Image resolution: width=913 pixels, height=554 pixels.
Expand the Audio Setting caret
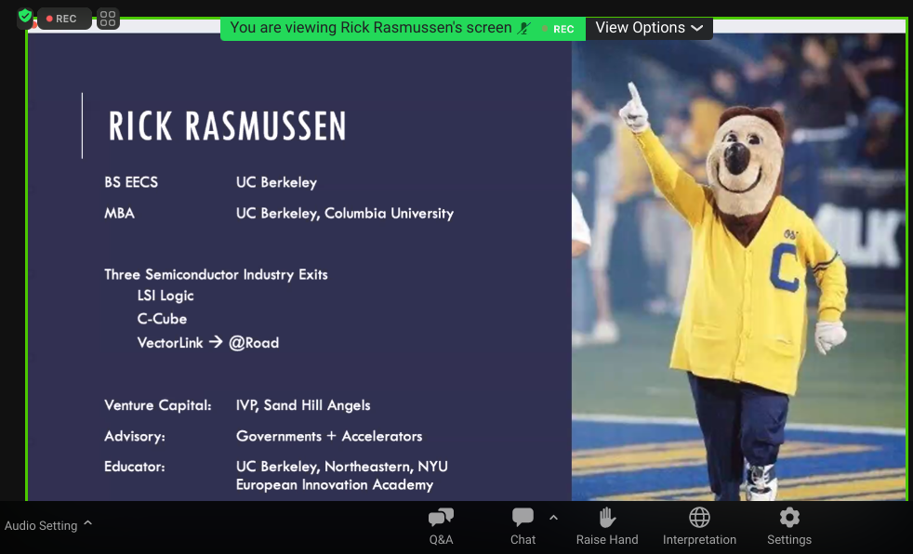[87, 523]
